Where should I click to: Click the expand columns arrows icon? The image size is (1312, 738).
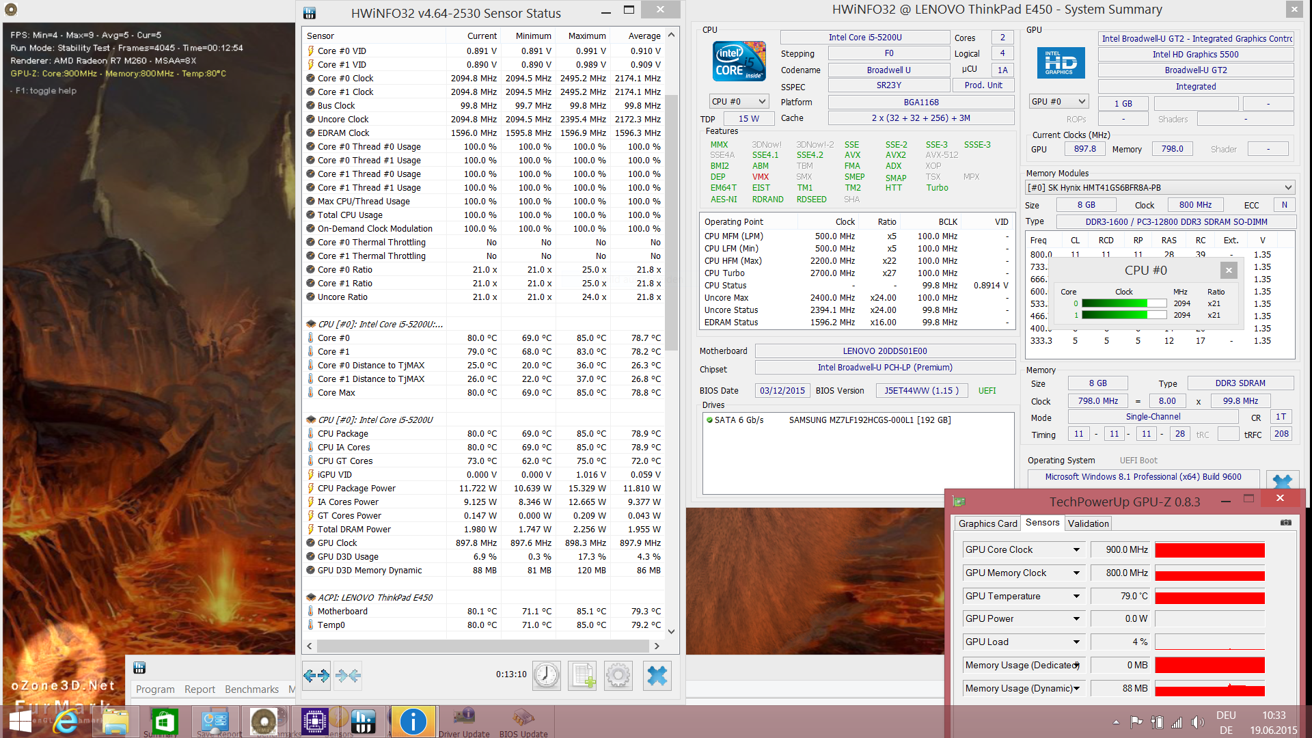click(316, 676)
